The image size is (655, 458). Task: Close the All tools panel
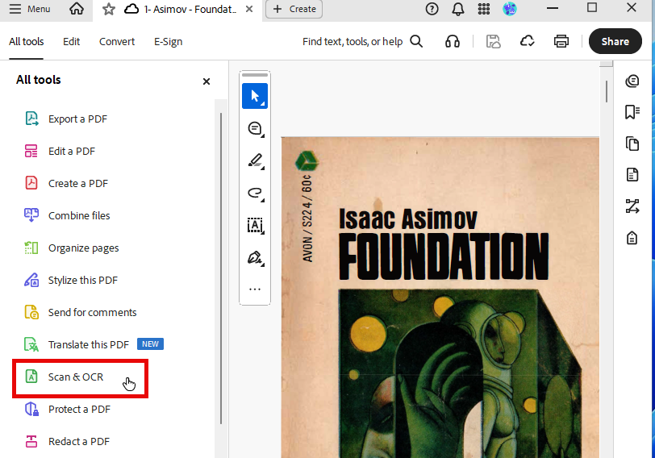tap(207, 81)
